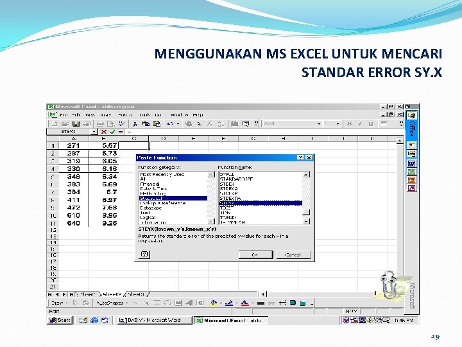Screen dimensions: 462x347
Task: Click the help question icon in Paste Function dialog
Action: coord(144,254)
